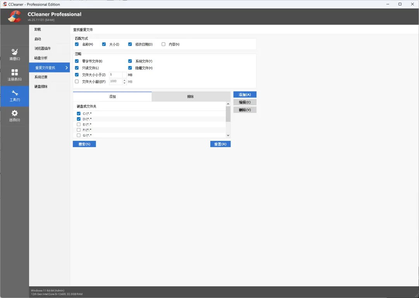419x298 pixels.
Task: Select the E:\*.* row text
Action: [x=87, y=125]
